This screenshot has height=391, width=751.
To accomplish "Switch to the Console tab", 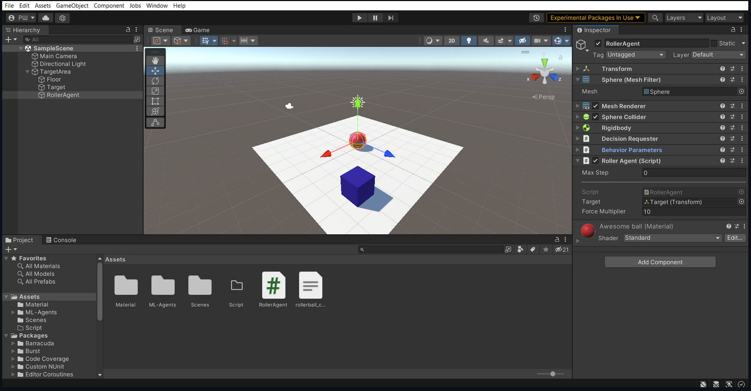I will (x=61, y=240).
